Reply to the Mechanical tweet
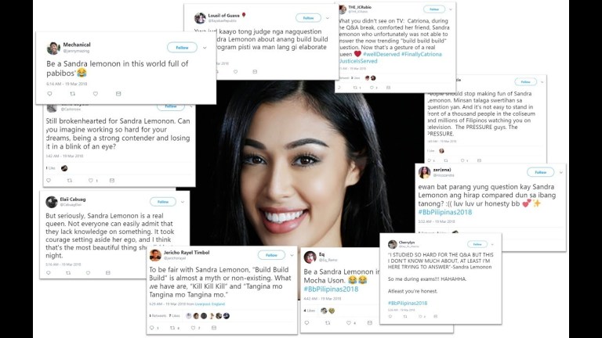This screenshot has height=338, width=602. (x=49, y=94)
